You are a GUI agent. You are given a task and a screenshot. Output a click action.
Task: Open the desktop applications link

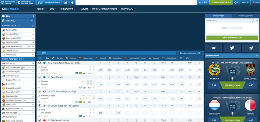click(8, 2)
